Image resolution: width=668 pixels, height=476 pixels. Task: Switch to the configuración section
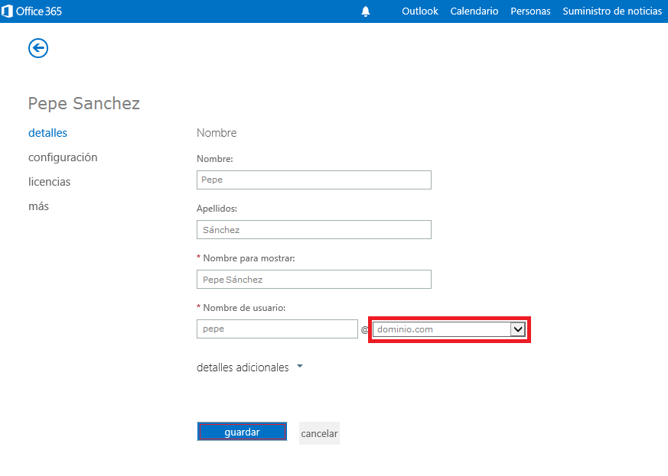pyautogui.click(x=63, y=157)
